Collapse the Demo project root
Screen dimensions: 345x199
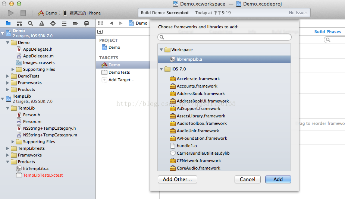2,33
